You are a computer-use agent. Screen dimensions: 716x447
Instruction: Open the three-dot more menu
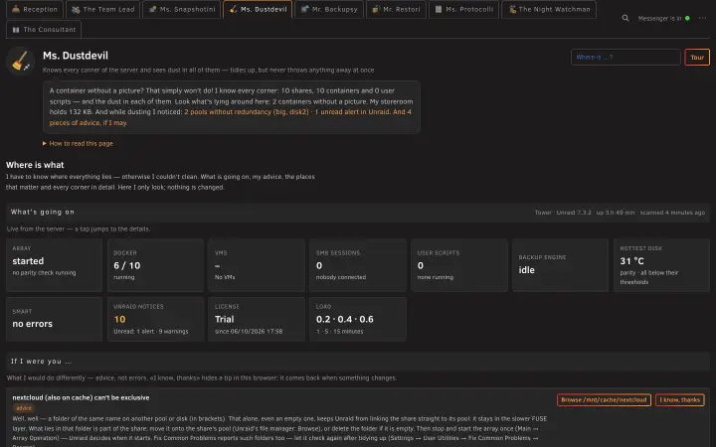pos(702,18)
